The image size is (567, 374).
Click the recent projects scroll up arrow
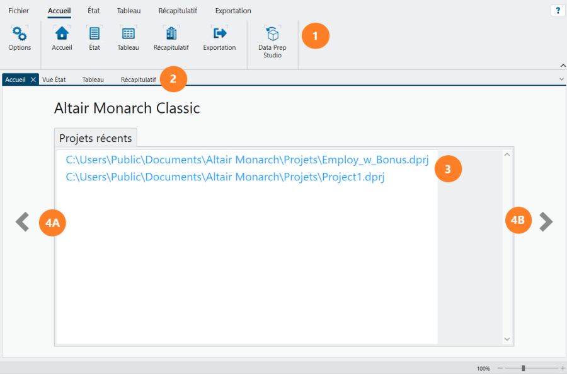tap(507, 155)
